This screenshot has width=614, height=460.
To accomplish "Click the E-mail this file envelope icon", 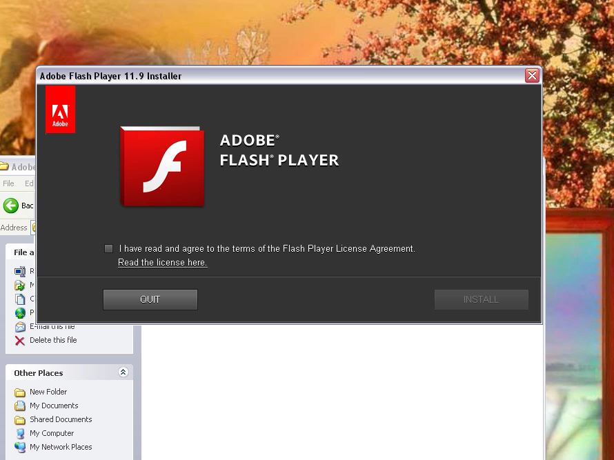I will pyautogui.click(x=20, y=327).
